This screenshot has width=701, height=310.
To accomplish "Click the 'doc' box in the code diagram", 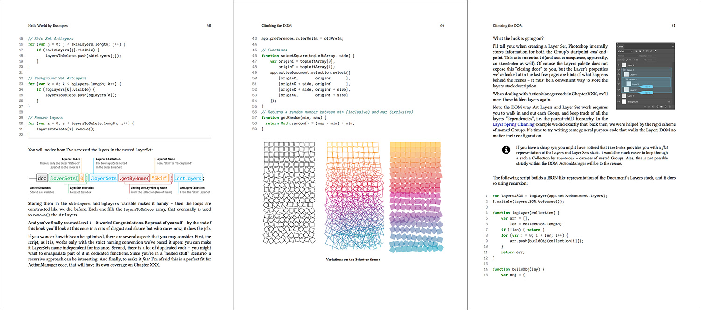I will point(42,178).
